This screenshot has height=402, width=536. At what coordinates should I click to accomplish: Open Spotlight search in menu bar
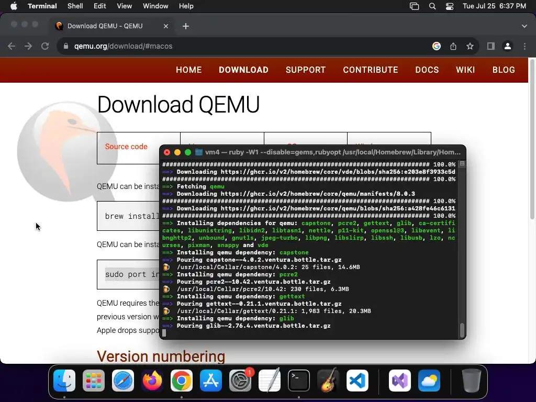[432, 6]
